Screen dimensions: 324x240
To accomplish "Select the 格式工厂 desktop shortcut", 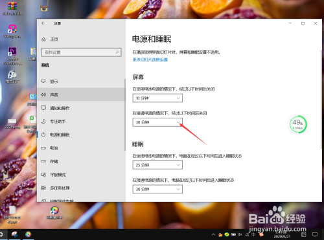I will coord(12,77).
